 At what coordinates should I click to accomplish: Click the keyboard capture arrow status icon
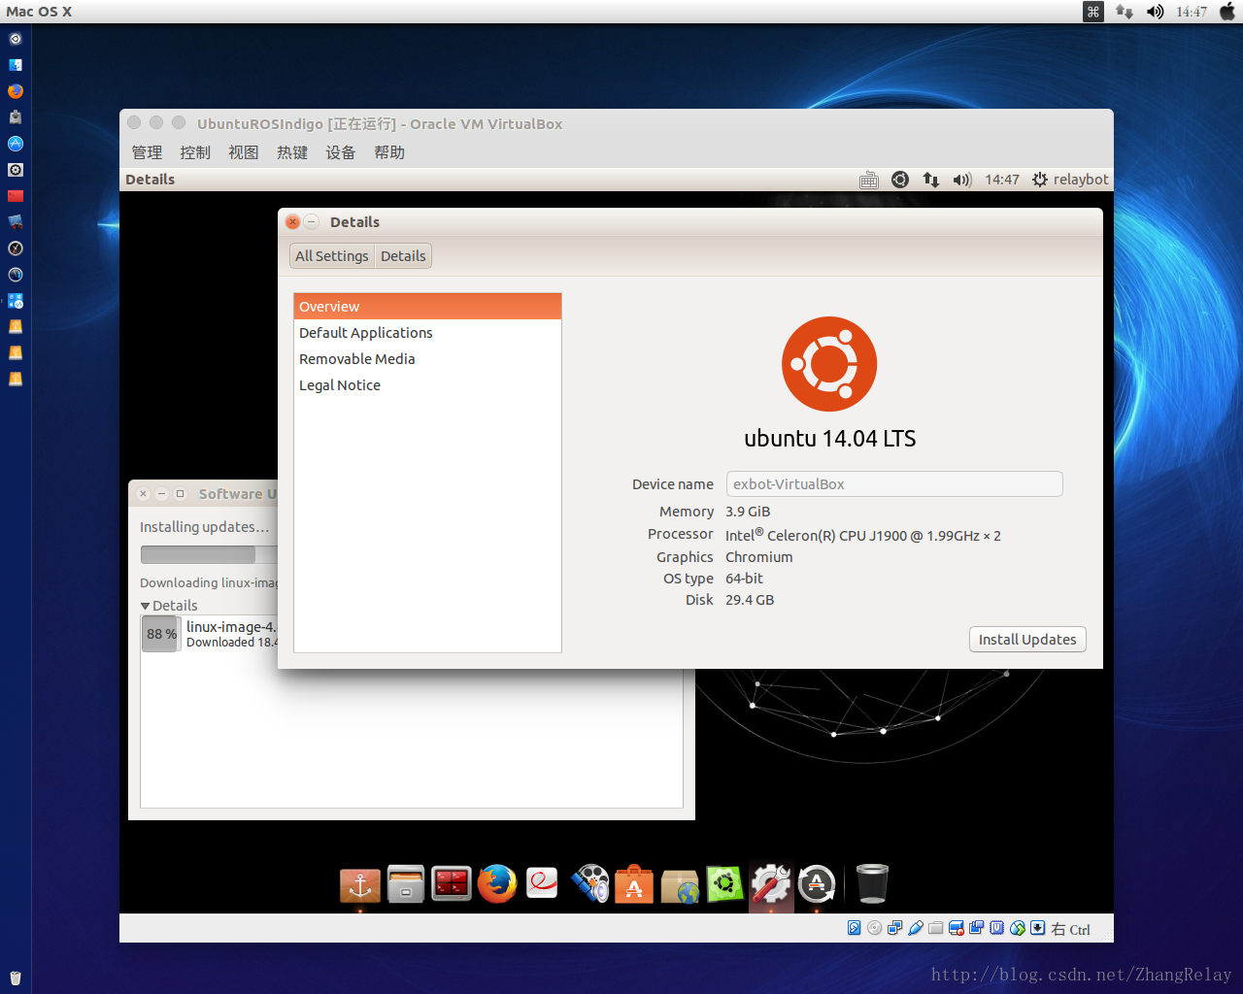pos(1038,928)
